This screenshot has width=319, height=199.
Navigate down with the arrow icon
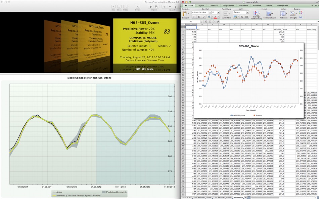176,7
